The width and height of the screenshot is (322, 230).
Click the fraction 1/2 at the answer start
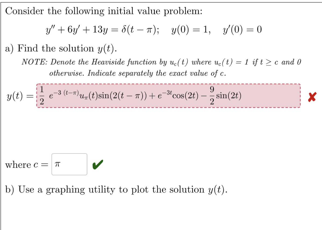[42, 96]
